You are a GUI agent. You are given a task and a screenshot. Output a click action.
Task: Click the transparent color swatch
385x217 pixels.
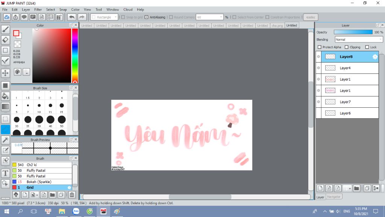coord(17,44)
